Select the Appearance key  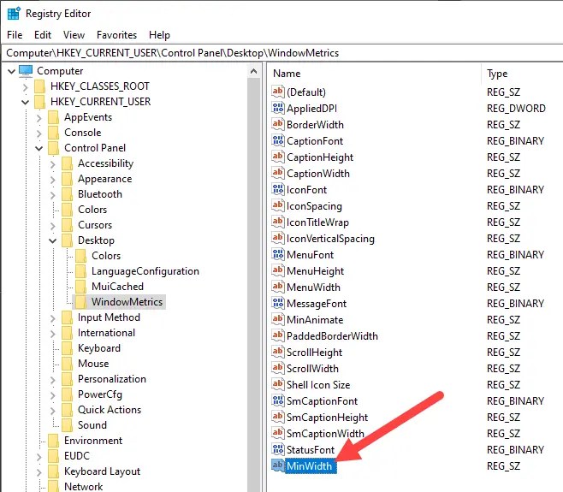point(105,179)
